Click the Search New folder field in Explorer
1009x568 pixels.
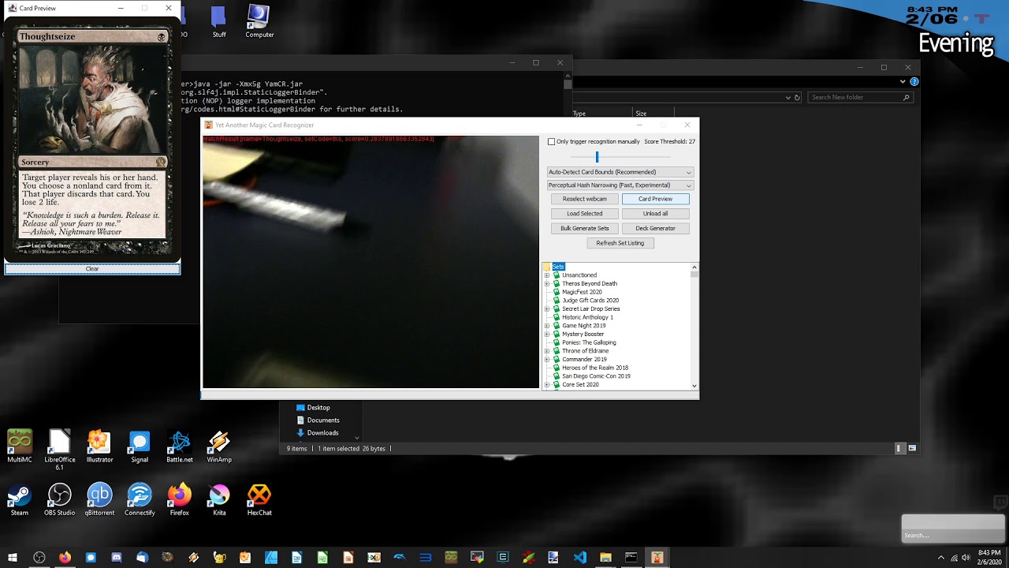coord(861,98)
